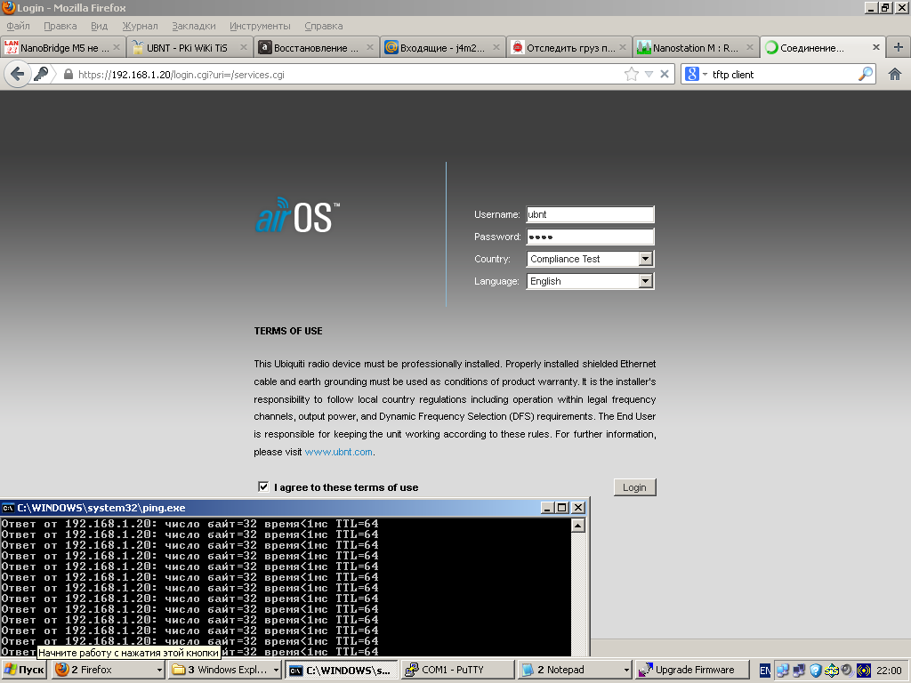Close the Nanostation M tab
Image resolution: width=911 pixels, height=683 pixels.
click(x=749, y=48)
